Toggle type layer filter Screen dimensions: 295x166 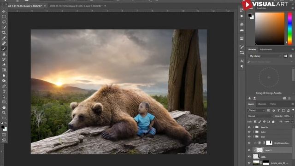278,111
